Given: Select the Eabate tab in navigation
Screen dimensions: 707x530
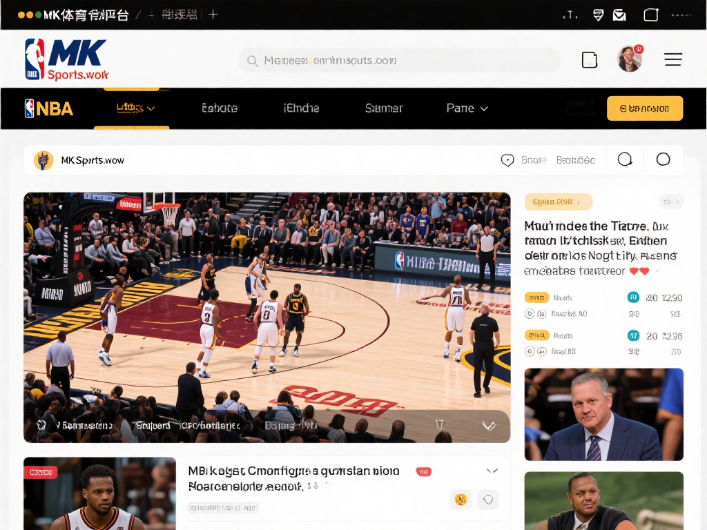Looking at the screenshot, I should 220,108.
